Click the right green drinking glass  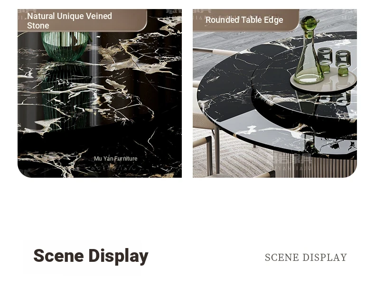tap(343, 63)
